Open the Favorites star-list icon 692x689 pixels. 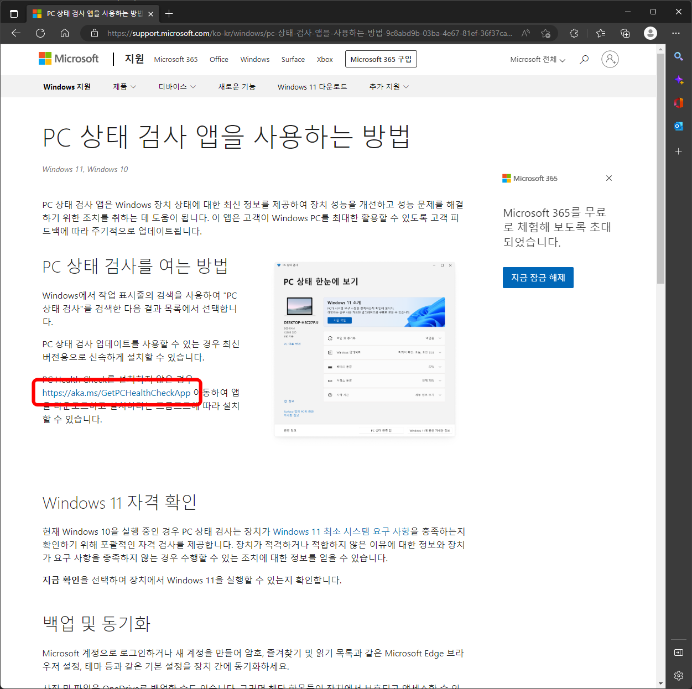[x=600, y=33]
